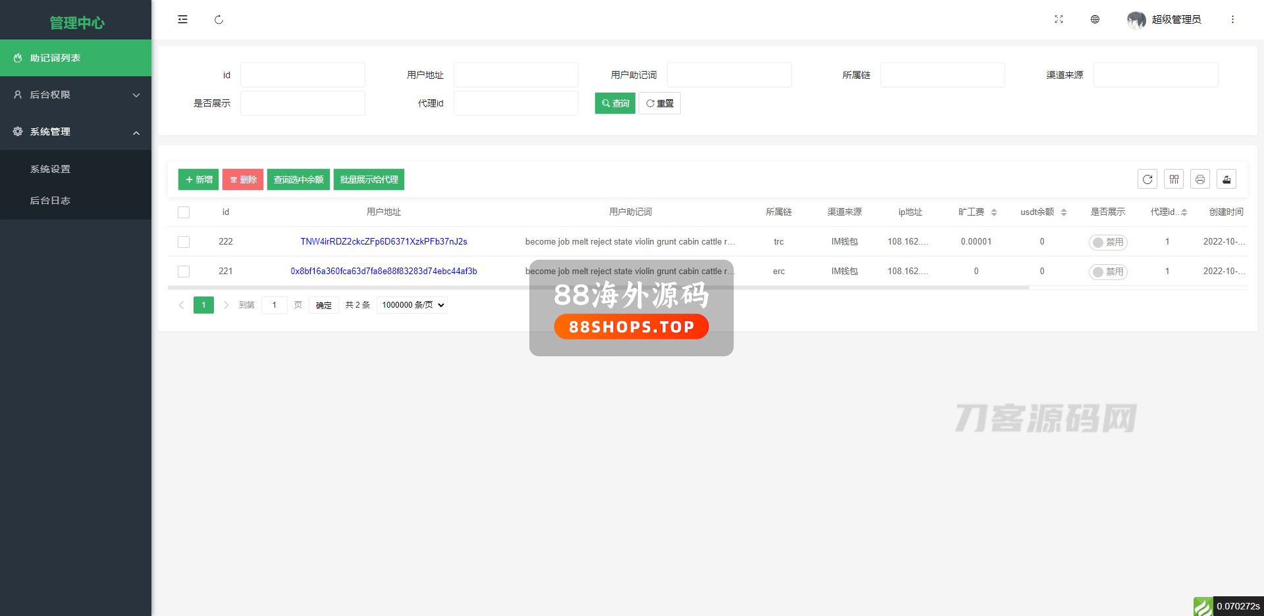Open the vertical three-dot more menu

pos(1232,20)
